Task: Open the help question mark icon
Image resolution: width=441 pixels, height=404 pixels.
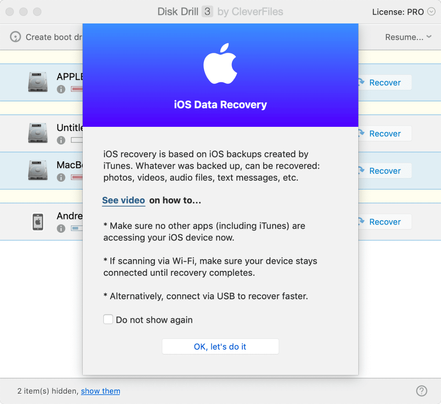Action: [422, 391]
